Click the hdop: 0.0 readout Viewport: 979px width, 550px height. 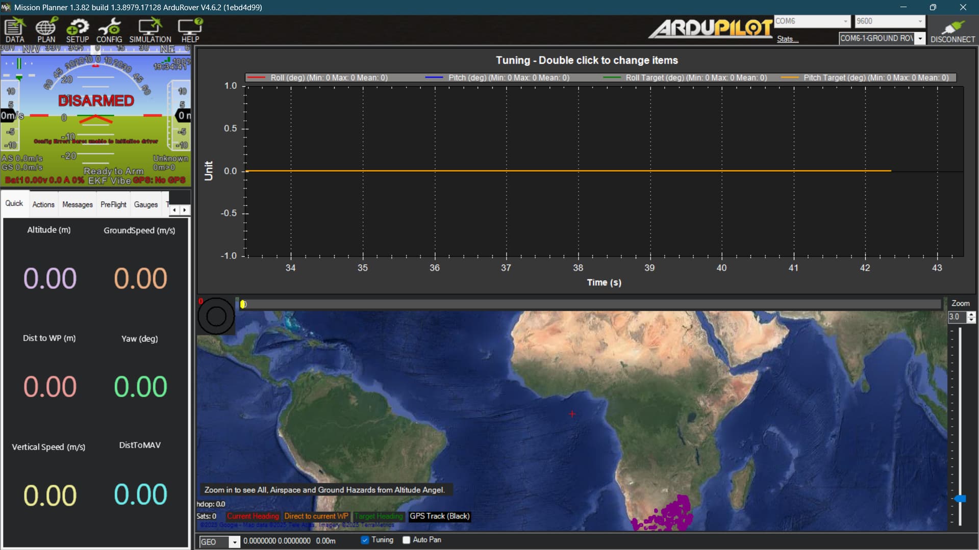click(211, 504)
